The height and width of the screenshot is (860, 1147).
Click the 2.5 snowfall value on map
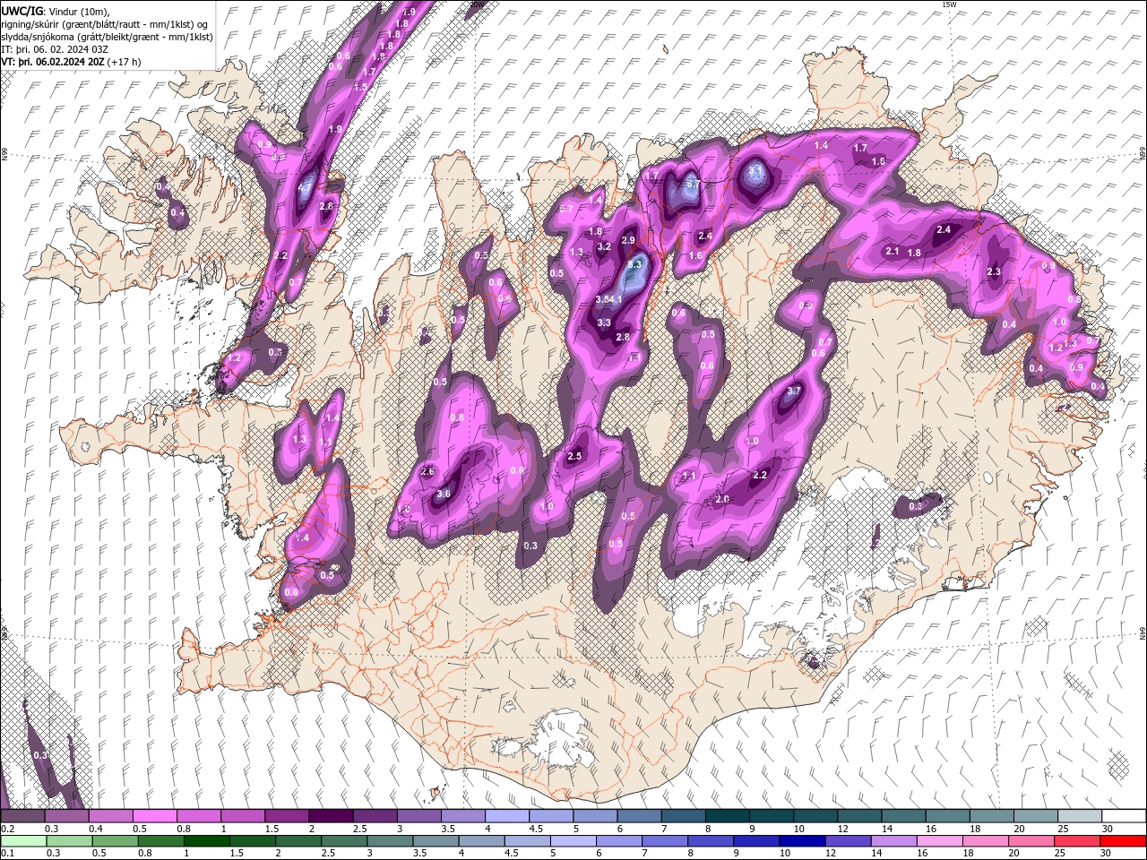[x=575, y=456]
